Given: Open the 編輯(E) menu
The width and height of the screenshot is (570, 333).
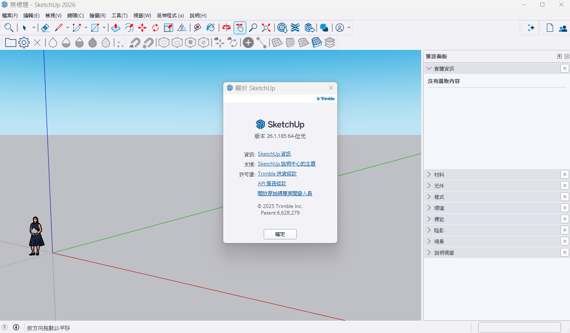Looking at the screenshot, I should point(31,16).
